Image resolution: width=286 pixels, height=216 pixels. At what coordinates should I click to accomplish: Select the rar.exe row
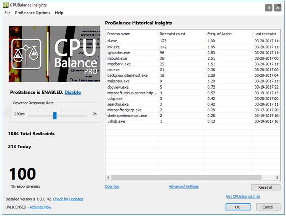click(193, 70)
